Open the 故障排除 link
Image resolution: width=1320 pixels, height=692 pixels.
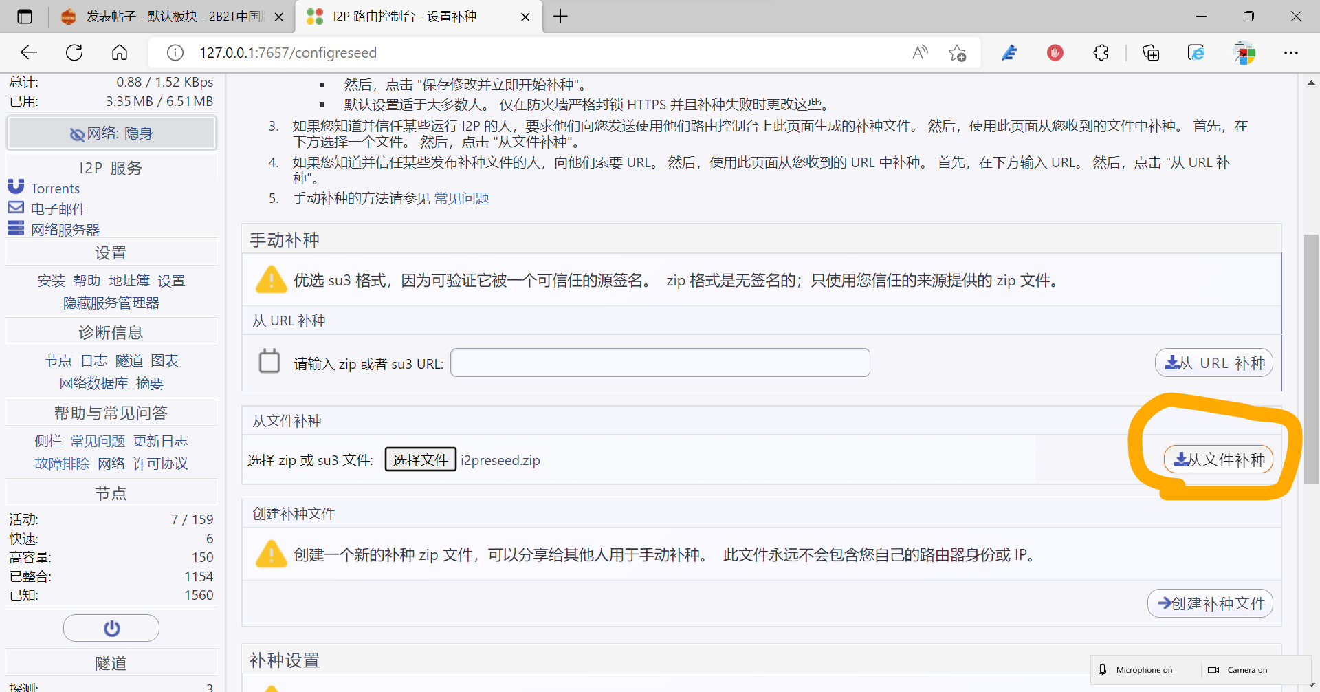tap(62, 464)
